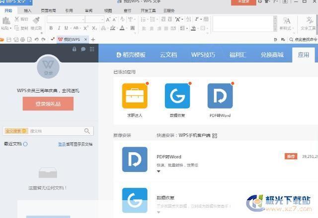Switch to the 插入 ribbon tab
Screen dimensions: 318x218
(x=28, y=10)
